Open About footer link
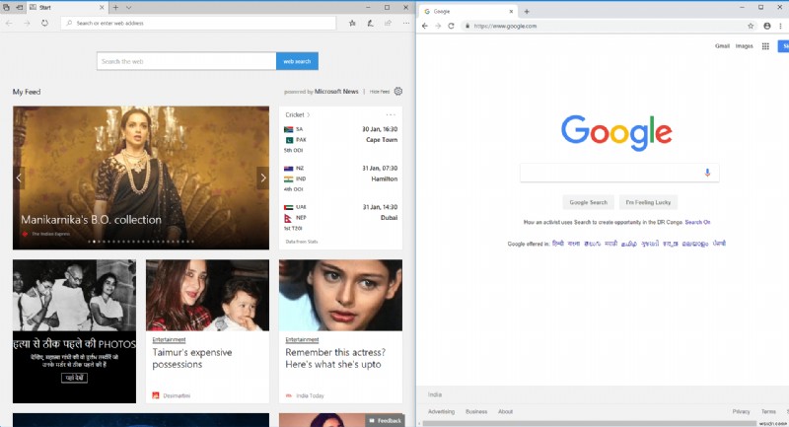The height and width of the screenshot is (427, 789). point(505,411)
